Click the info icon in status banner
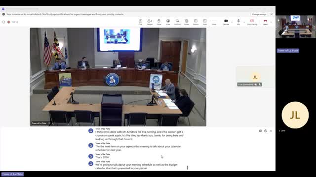The image size is (316, 177). (3, 14)
